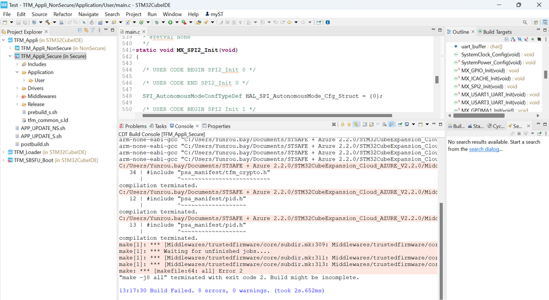Collapse the Application folder
The image size is (549, 300).
pos(17,72)
